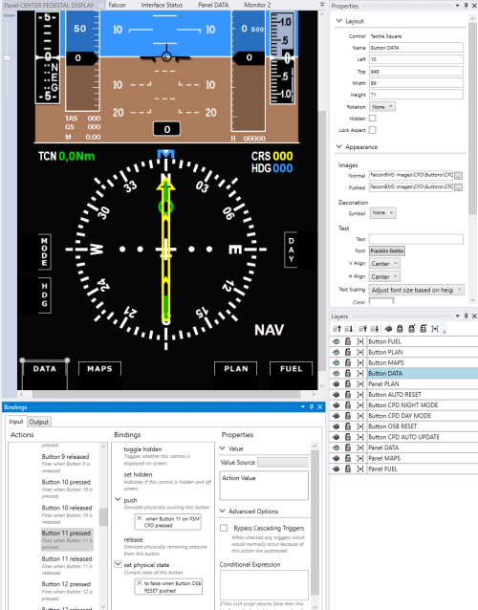Toggle visibility of Panel DATA layer
Image resolution: width=478 pixels, height=610 pixels.
[x=337, y=447]
